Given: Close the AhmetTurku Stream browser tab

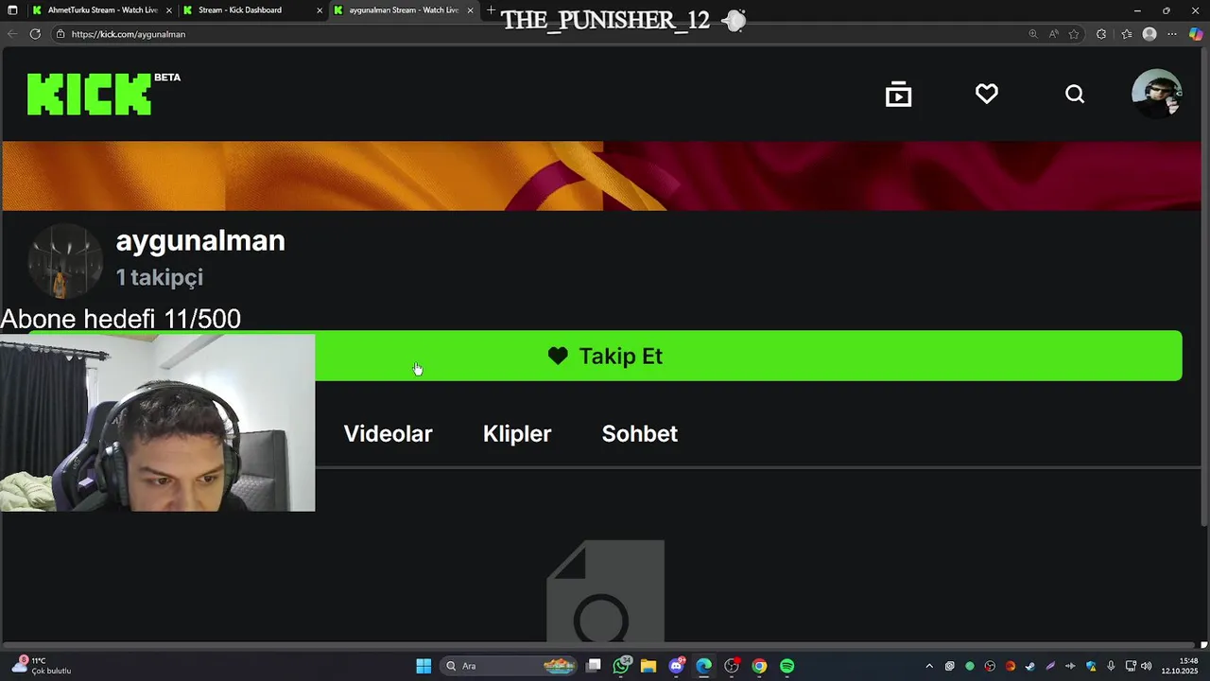Looking at the screenshot, I should 169,10.
